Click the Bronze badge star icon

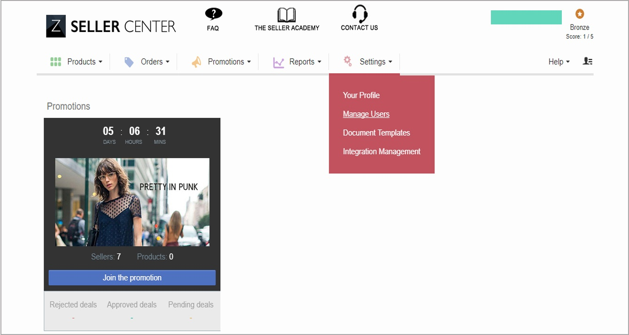580,14
